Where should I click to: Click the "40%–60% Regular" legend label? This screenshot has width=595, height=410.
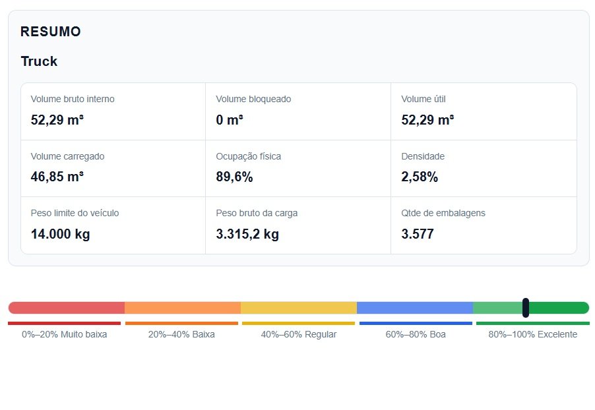[299, 334]
